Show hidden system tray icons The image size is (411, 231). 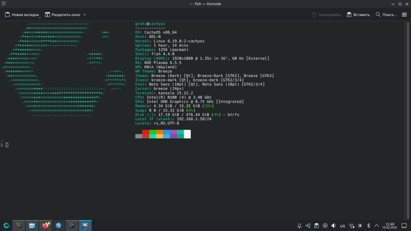click(x=376, y=225)
